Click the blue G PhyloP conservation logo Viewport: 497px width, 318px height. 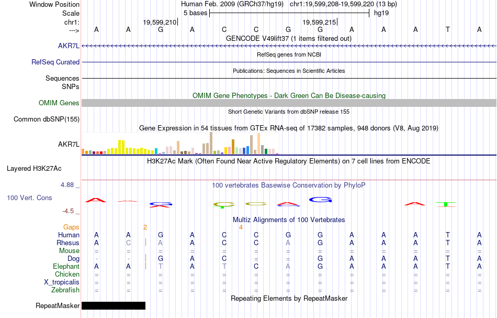(321, 200)
